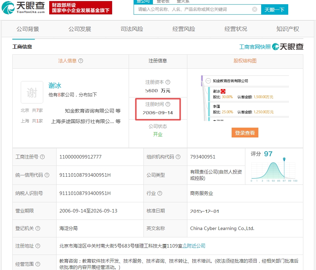316x270 pixels.
Task: Open the 知金教育咨询有限公司 等 link under 北京
Action: (93, 111)
